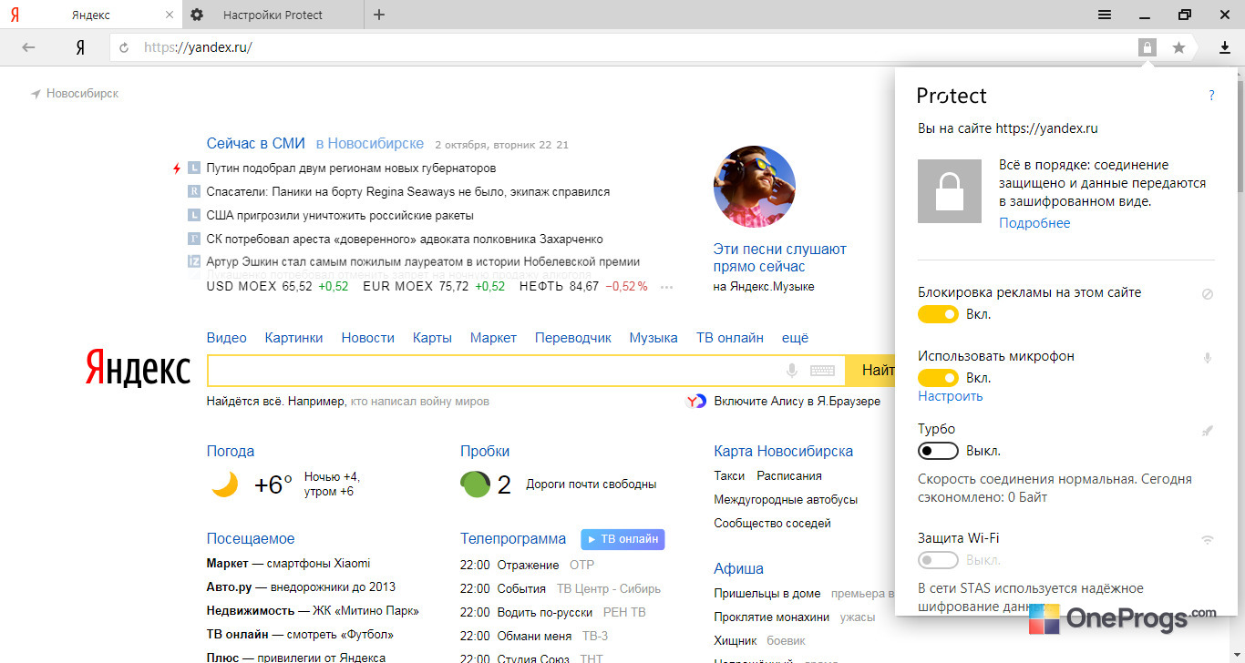1245x663 pixels.
Task: Open the on-screen keyboard icon in search box
Action: pos(822,371)
